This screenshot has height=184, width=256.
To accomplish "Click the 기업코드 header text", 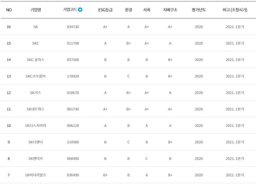I will tap(70, 10).
